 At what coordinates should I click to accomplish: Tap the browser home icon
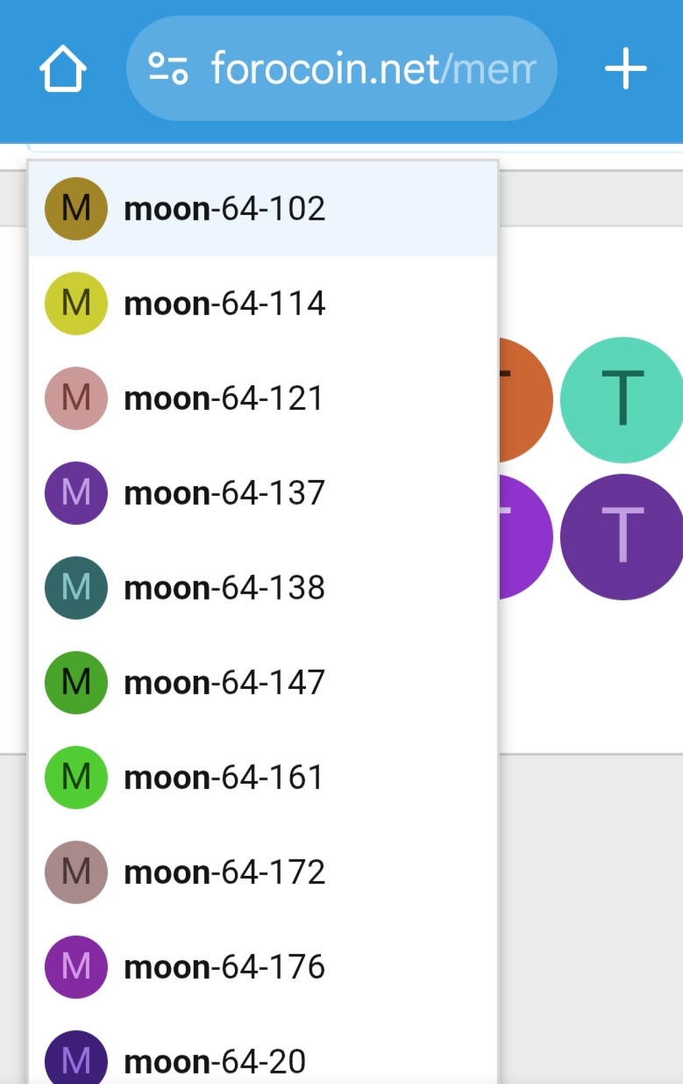pyautogui.click(x=62, y=68)
